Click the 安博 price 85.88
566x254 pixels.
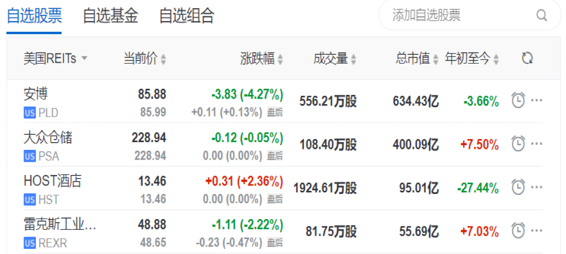(x=152, y=94)
